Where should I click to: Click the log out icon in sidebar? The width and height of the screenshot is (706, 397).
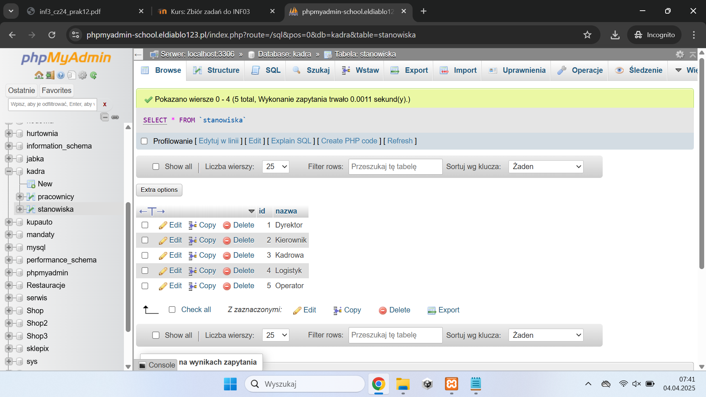[x=50, y=75]
